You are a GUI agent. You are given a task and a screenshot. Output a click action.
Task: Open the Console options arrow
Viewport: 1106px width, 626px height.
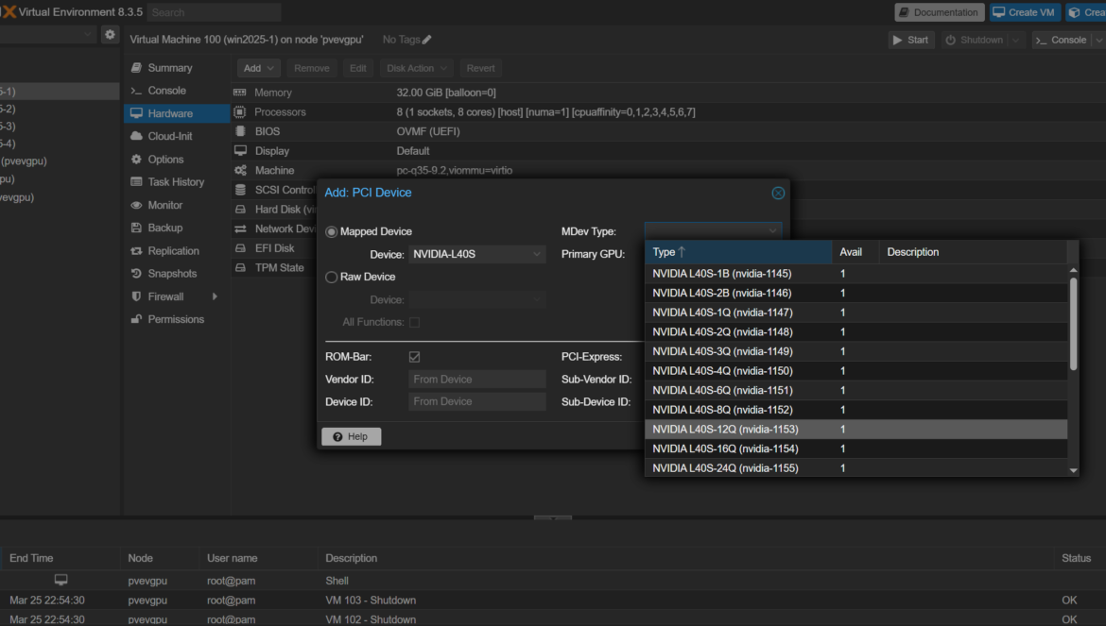(x=1099, y=41)
